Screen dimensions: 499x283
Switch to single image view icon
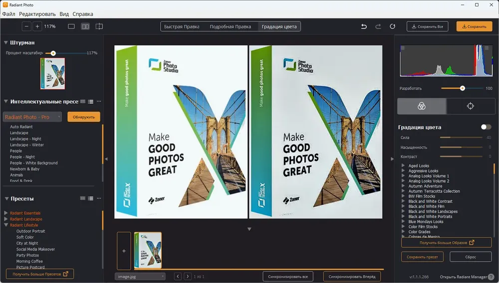[x=71, y=26]
